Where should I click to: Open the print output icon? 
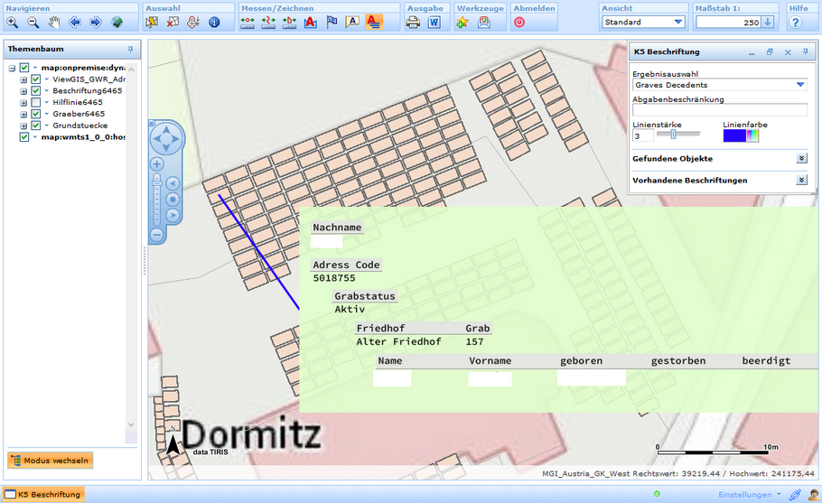pos(413,23)
